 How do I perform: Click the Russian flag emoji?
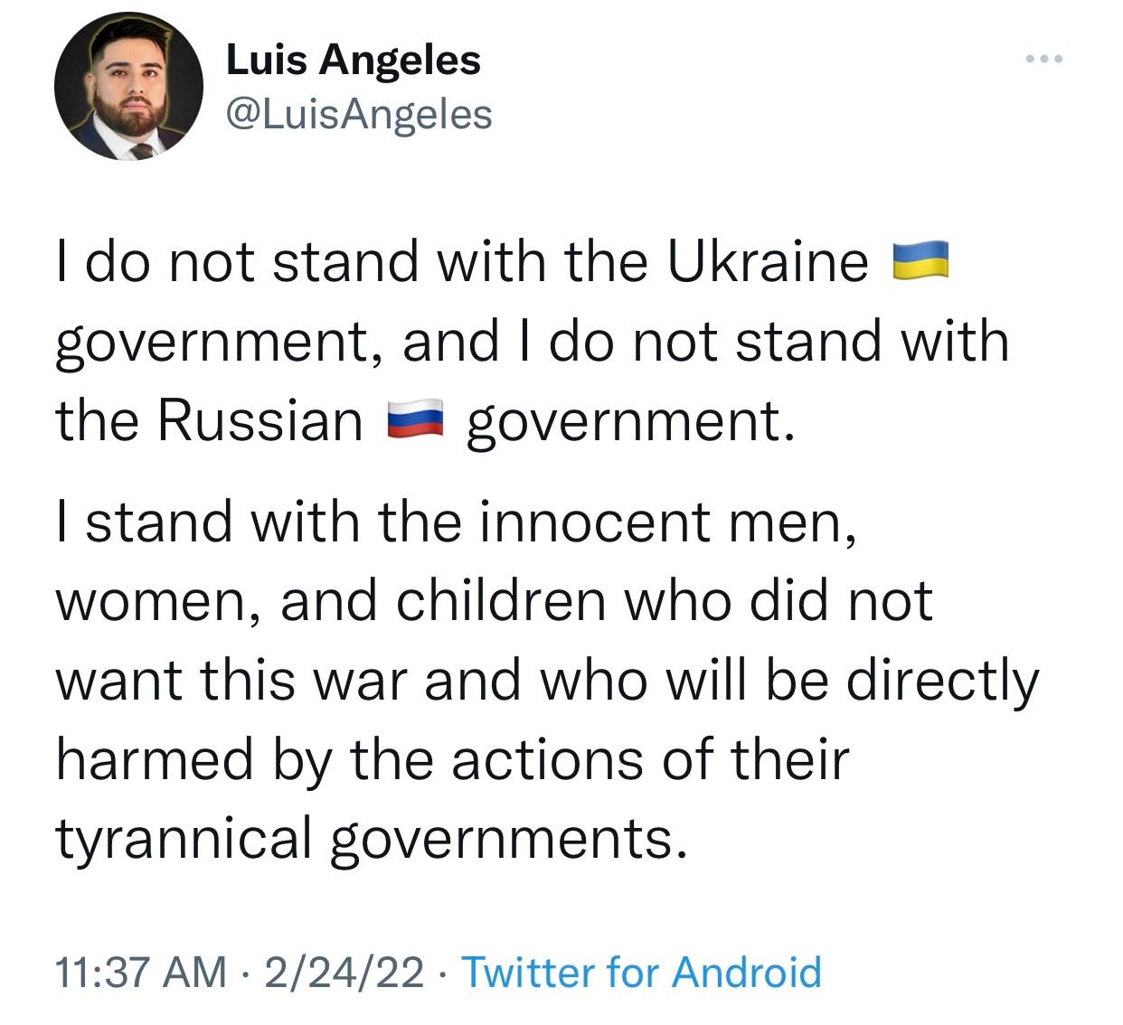(x=415, y=419)
